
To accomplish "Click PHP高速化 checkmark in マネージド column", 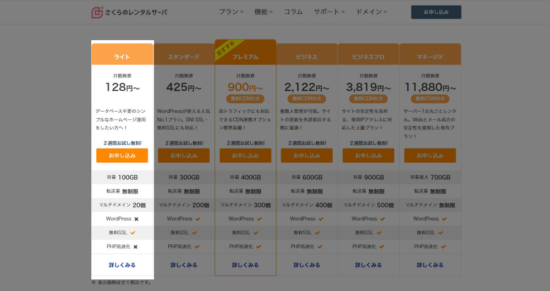I will [443, 247].
